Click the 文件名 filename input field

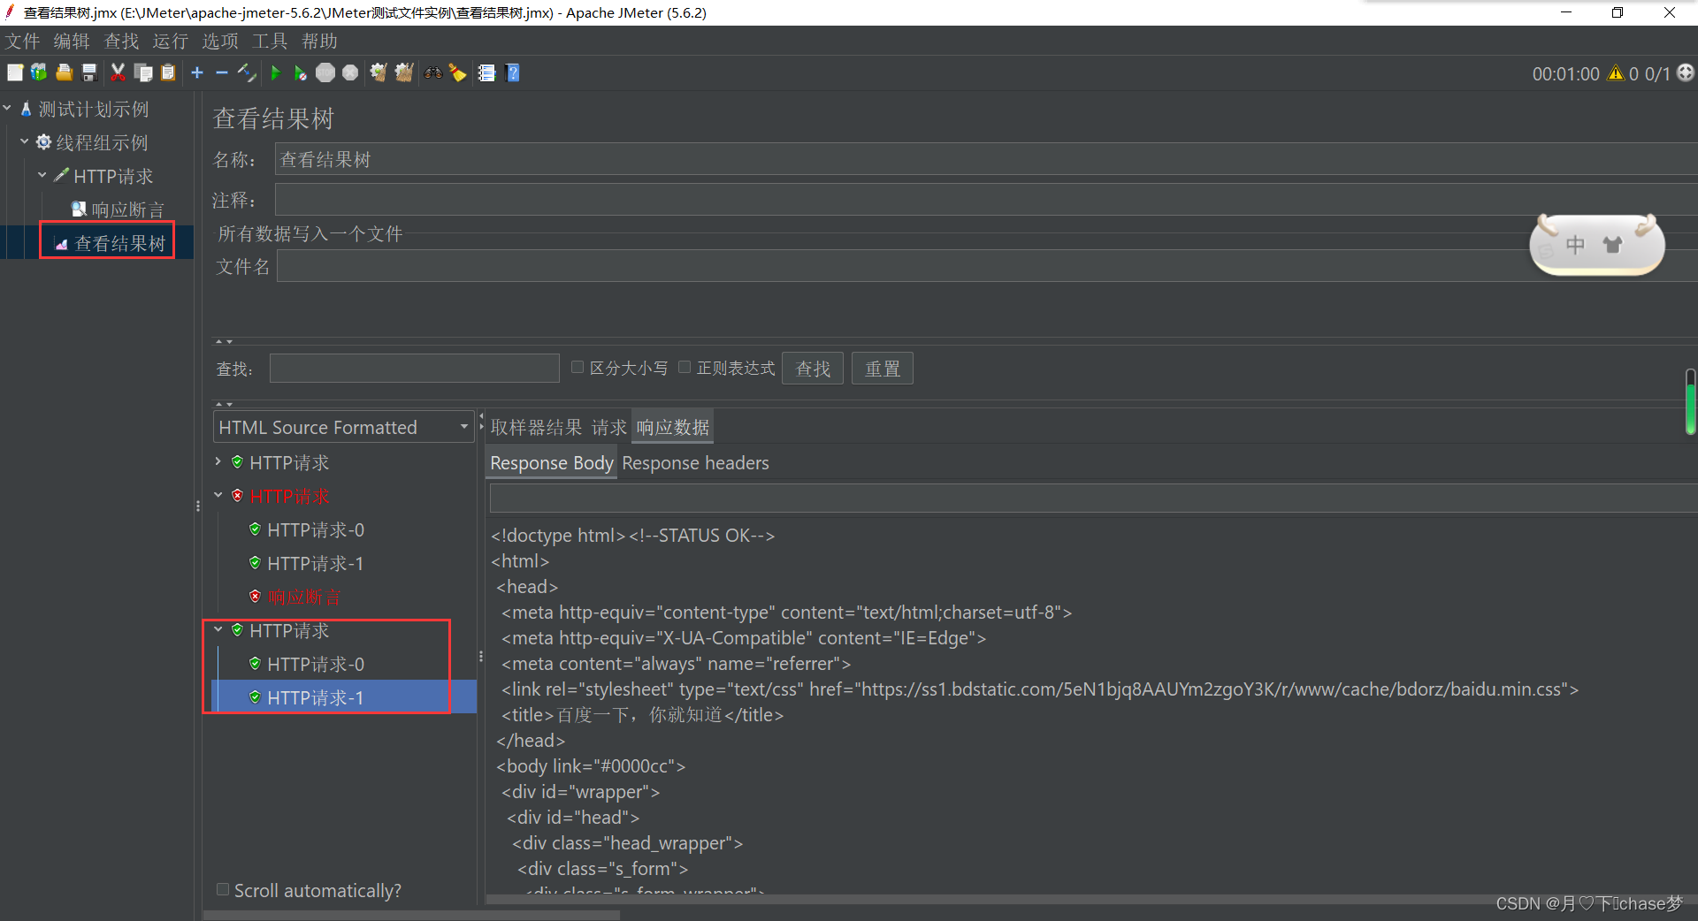click(x=987, y=266)
